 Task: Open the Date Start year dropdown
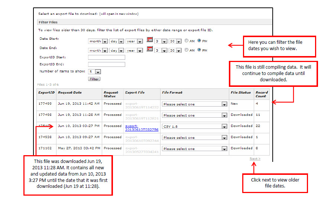click(134, 41)
